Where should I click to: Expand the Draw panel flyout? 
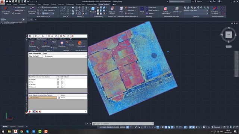(x=65, y=16)
